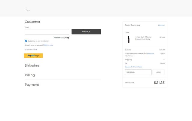Click the Fastlane by PayPal logo
This screenshot has height=121, width=192.
point(60,38)
